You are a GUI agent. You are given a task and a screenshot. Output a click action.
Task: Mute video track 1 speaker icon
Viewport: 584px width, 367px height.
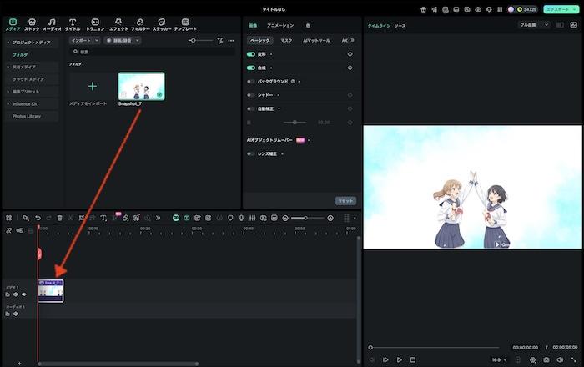[16, 294]
